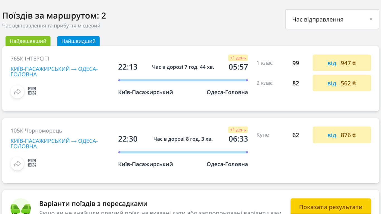This screenshot has width=381, height=214.
Task: Share the 765K ІНТЕРСІТІ train via share icon
Action: 17,91
